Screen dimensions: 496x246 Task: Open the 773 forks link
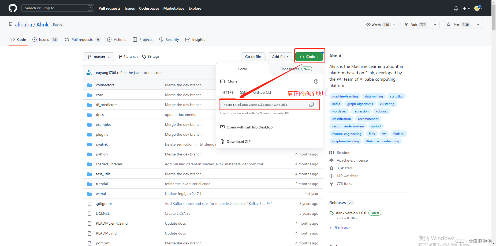point(344,183)
